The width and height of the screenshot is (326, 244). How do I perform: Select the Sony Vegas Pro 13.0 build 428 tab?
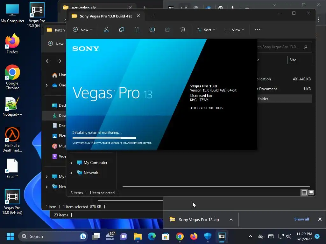pos(106,16)
